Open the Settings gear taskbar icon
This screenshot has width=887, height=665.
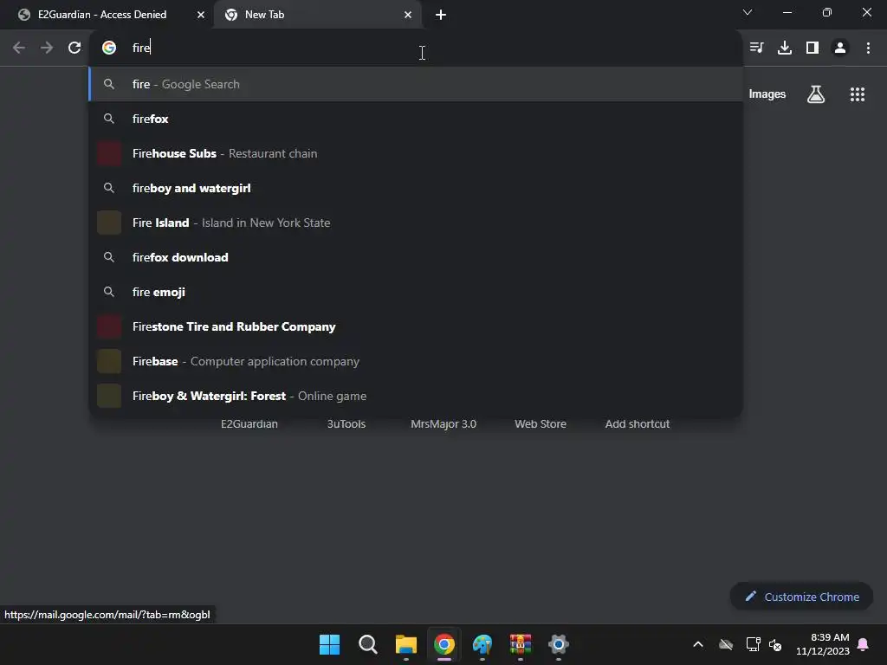[559, 644]
